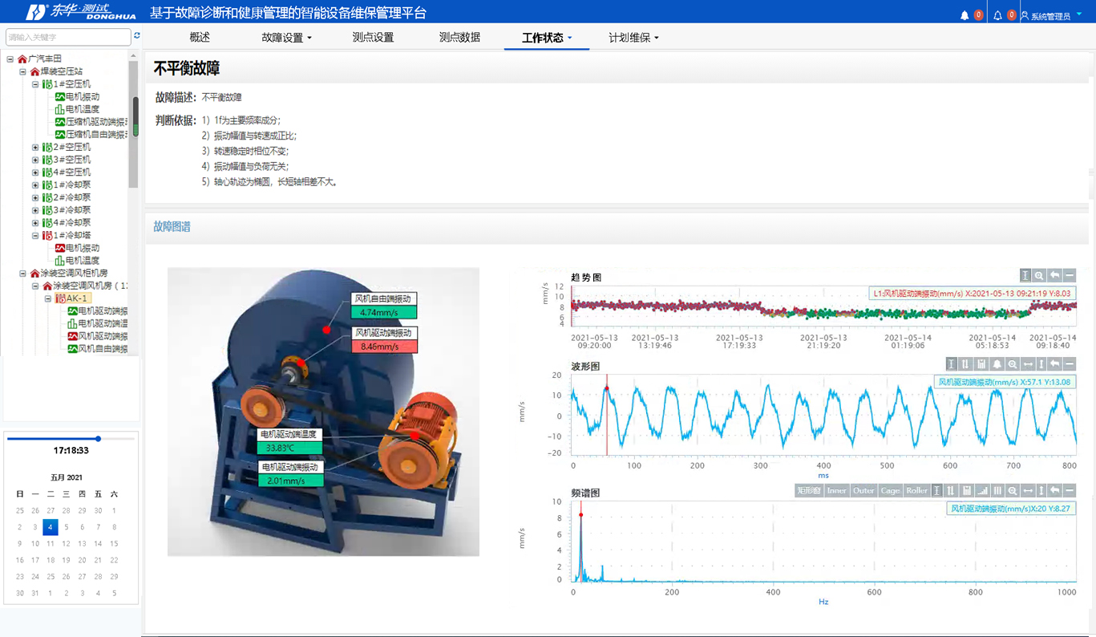Click the time slider handle above 17:18:33
Screen dimensions: 1096x637
98,439
